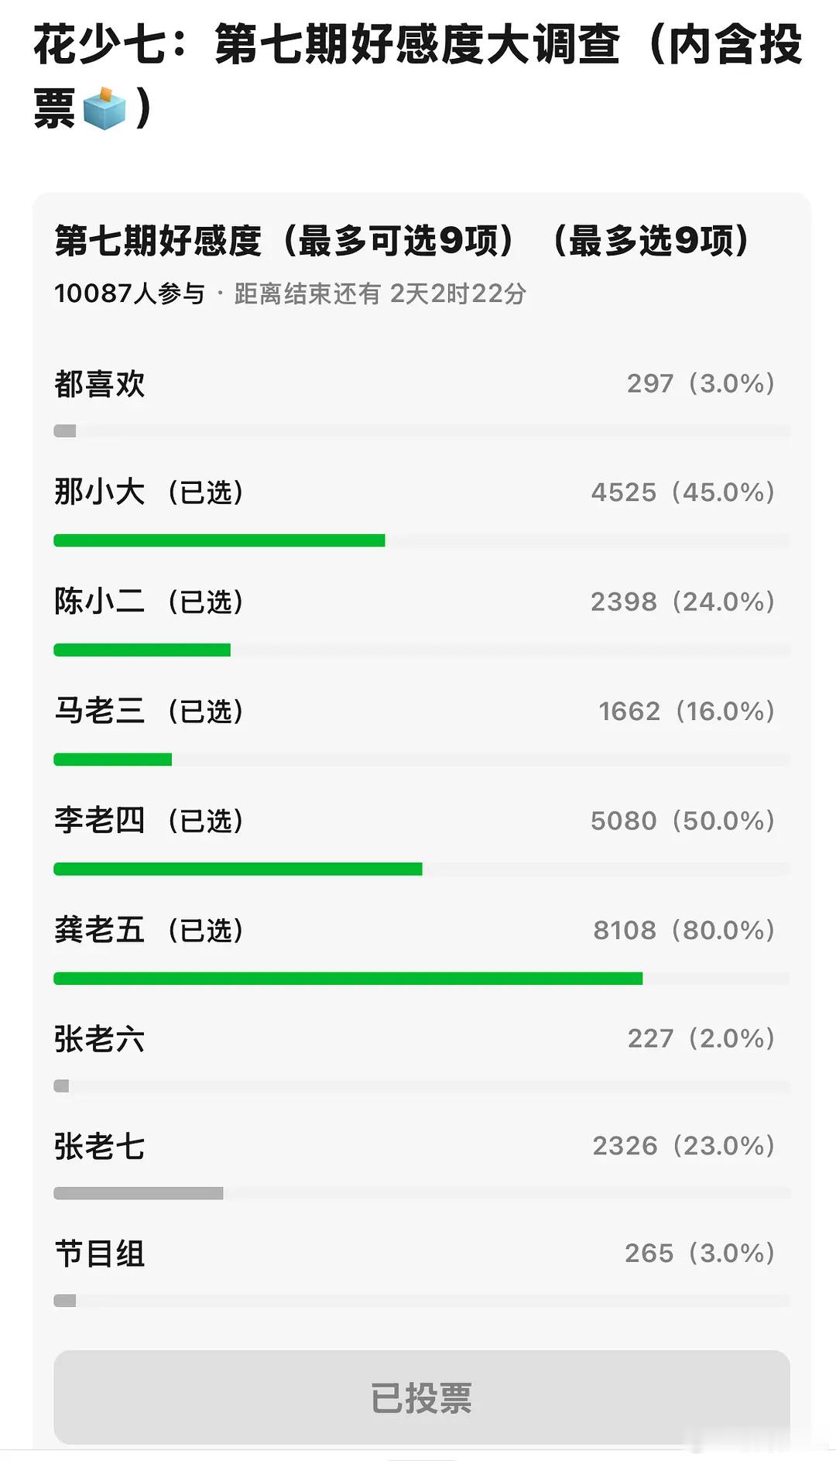Choose the 张老六 poll option
This screenshot has height=1461, width=836.
point(422,1058)
